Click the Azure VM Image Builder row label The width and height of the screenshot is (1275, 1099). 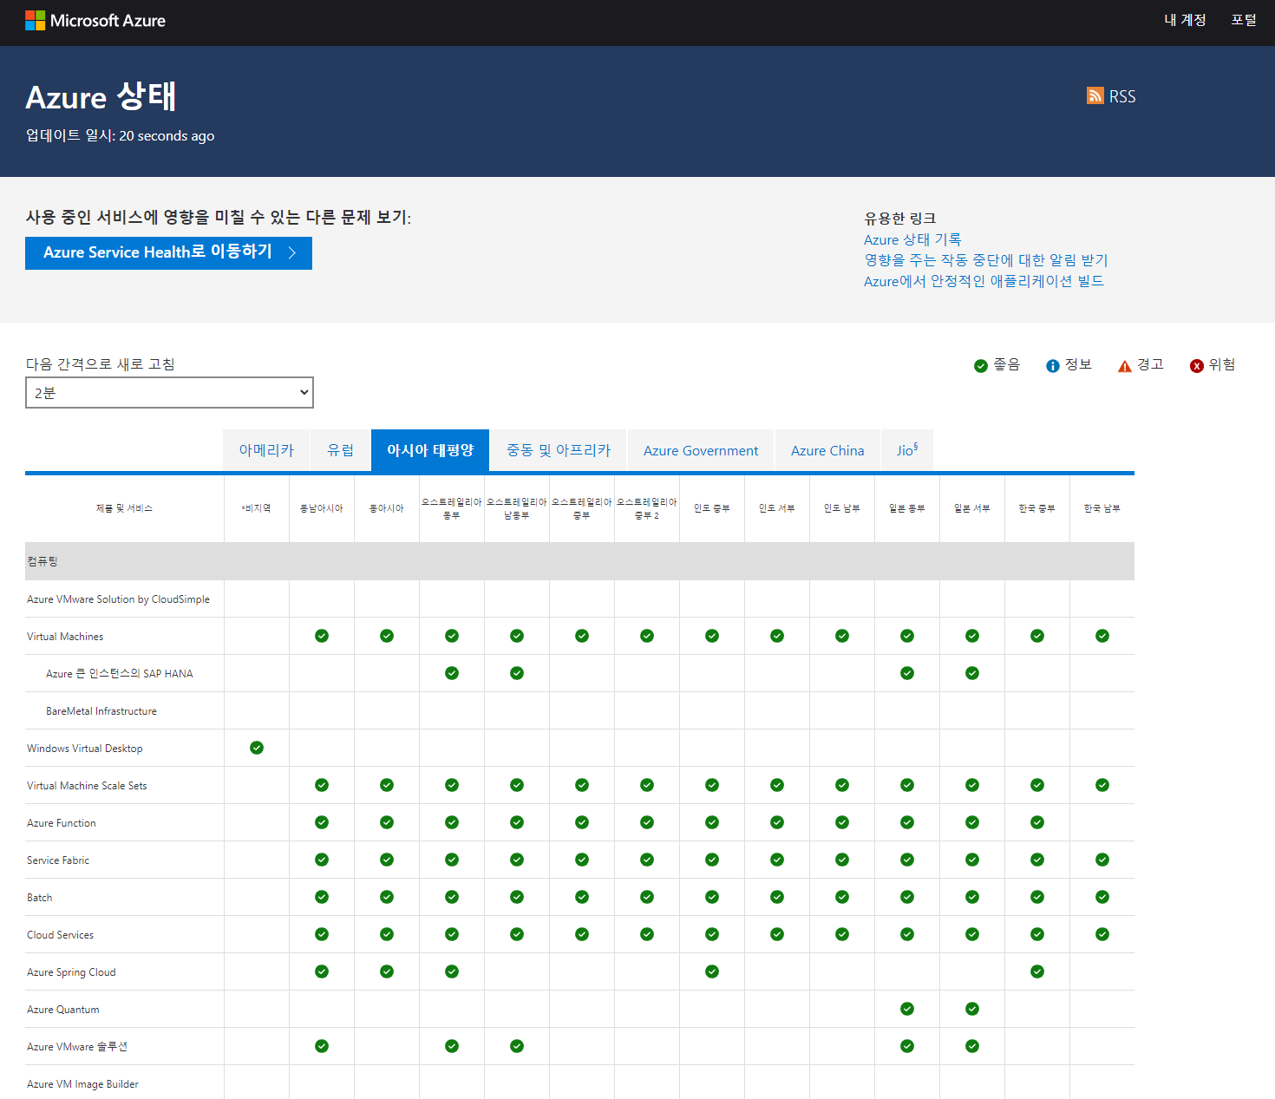[82, 1084]
